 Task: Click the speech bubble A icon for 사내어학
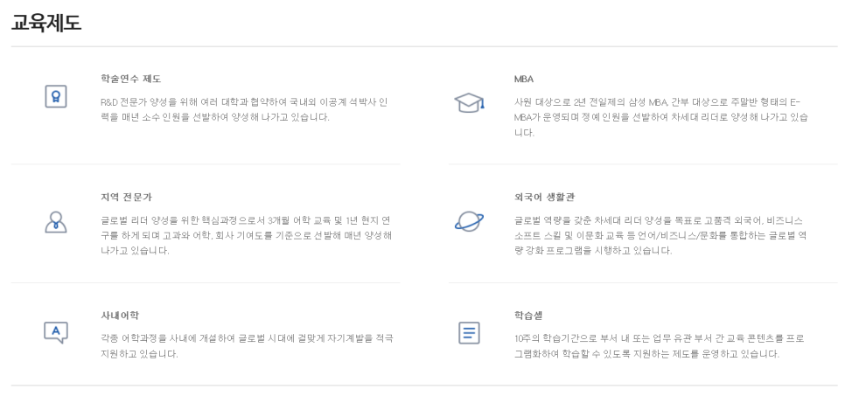click(54, 331)
